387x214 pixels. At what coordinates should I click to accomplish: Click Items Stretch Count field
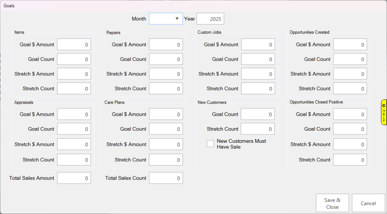coord(74,89)
